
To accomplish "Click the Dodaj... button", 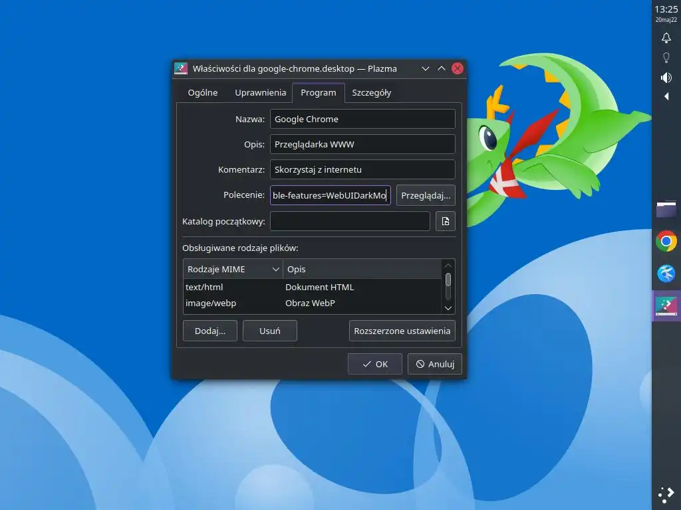I will click(x=210, y=331).
